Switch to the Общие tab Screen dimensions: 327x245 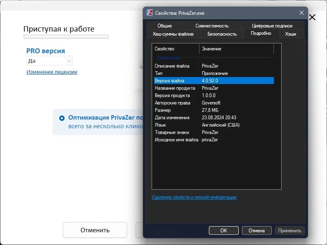(165, 26)
